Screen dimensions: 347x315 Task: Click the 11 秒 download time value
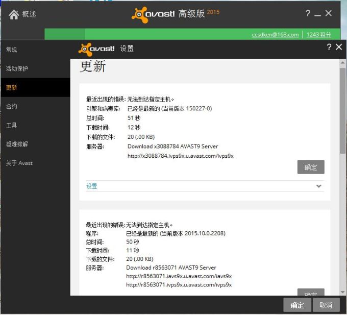[133, 251]
